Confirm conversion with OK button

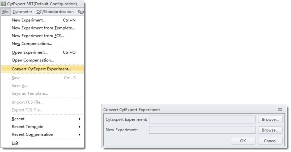[x=243, y=141]
